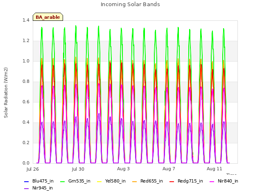Click the Aug 7 x-axis tick label
The image size is (262, 196).
pos(169,169)
